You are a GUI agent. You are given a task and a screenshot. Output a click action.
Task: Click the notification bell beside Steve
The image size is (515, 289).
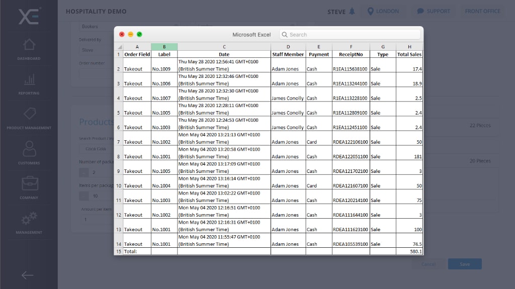click(x=352, y=12)
